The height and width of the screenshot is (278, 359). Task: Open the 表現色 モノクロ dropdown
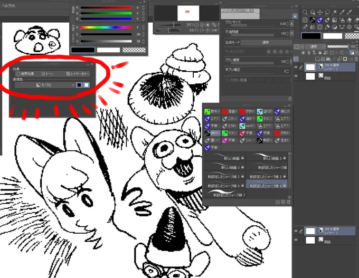[x=45, y=85]
